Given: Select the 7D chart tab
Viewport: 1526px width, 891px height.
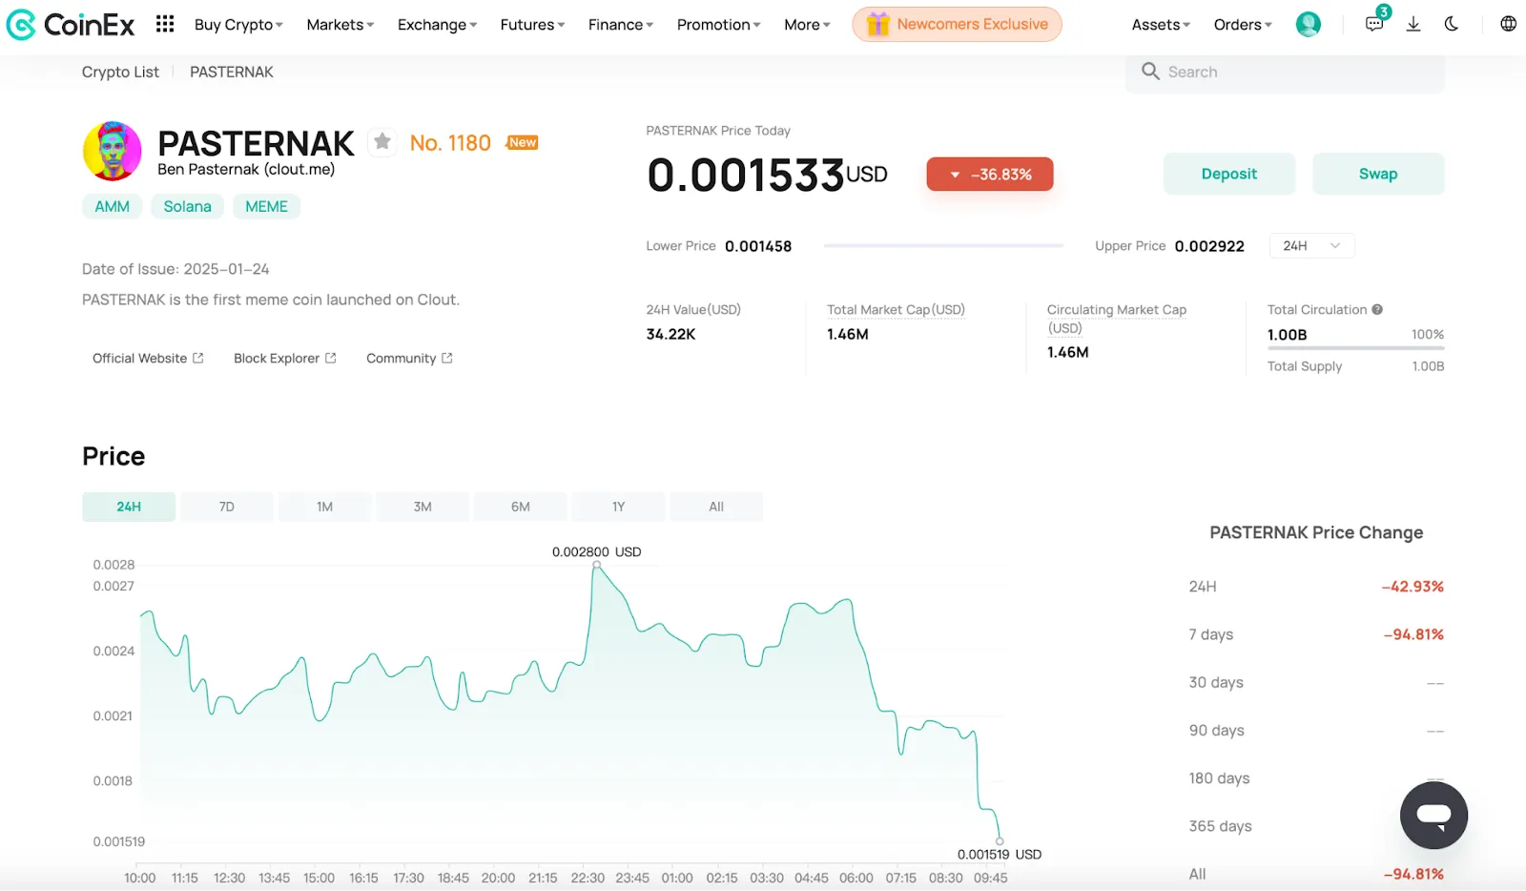Looking at the screenshot, I should (x=227, y=507).
